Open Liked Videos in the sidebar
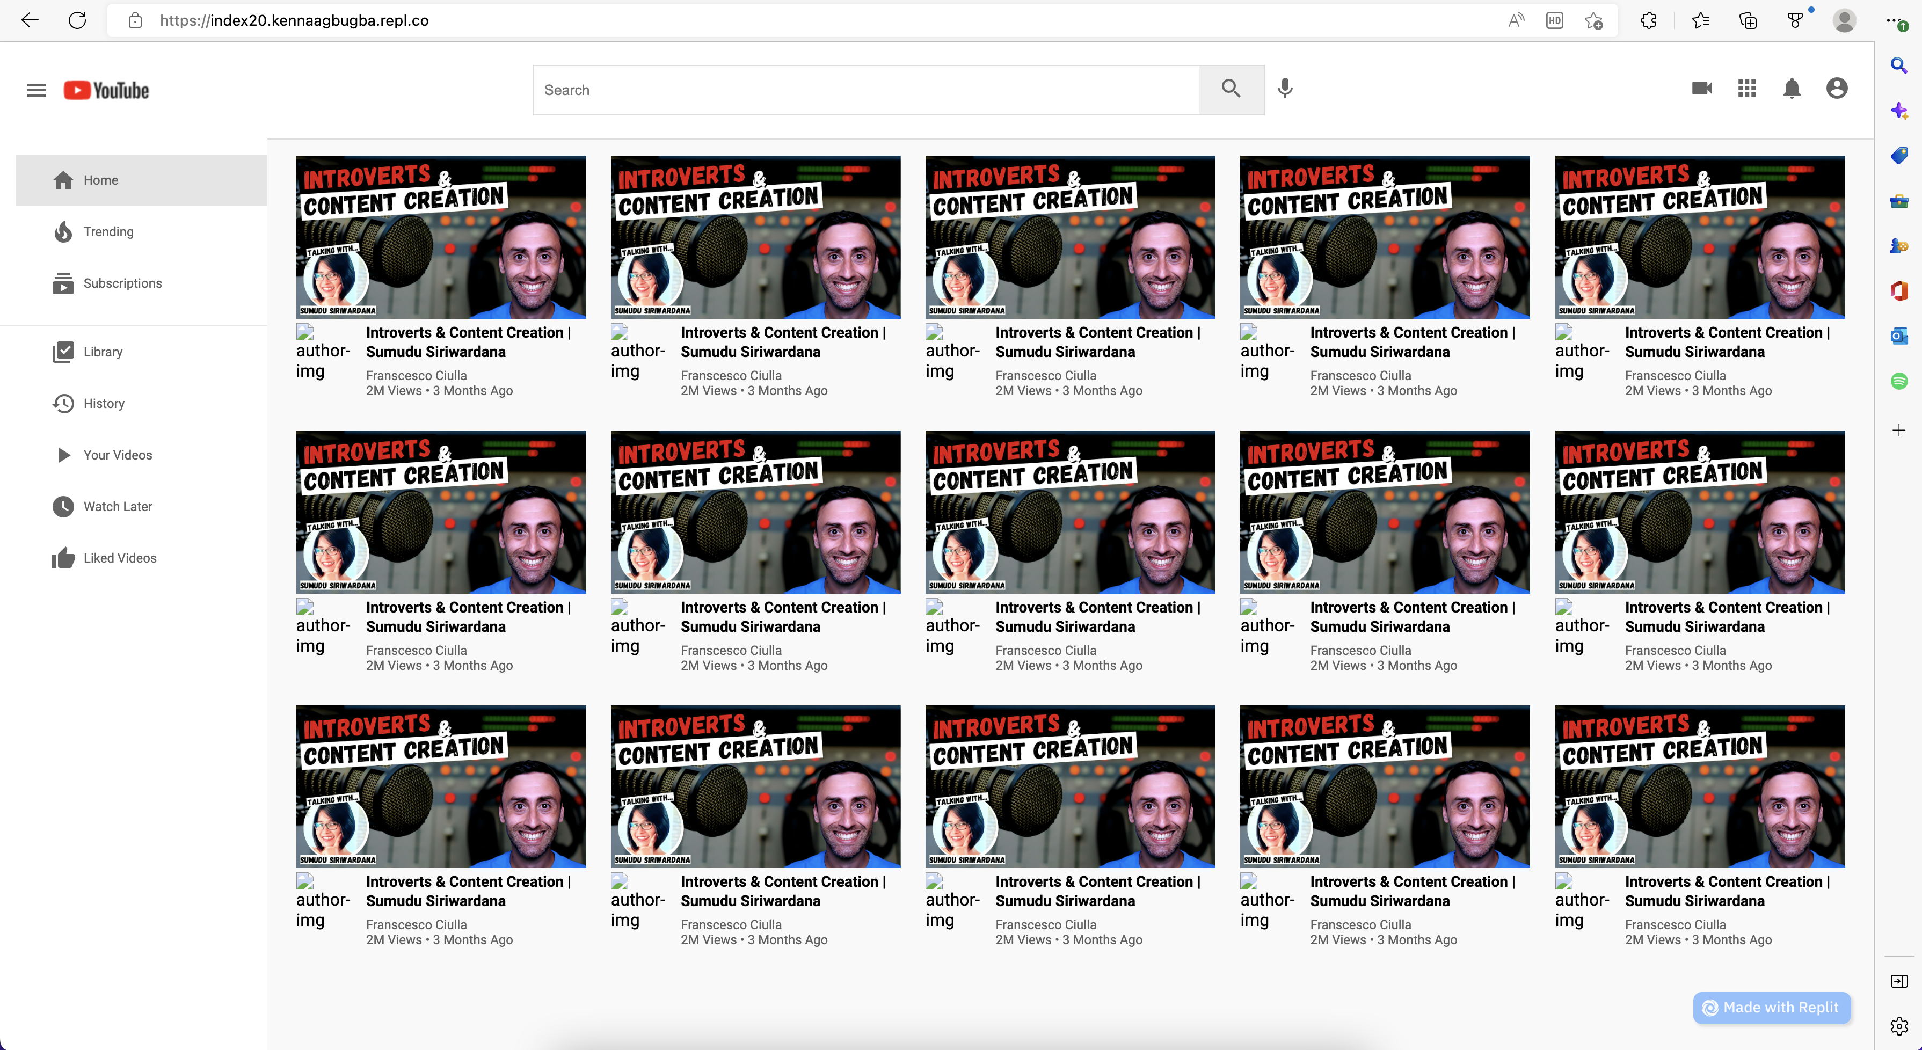The image size is (1922, 1050). [x=119, y=557]
